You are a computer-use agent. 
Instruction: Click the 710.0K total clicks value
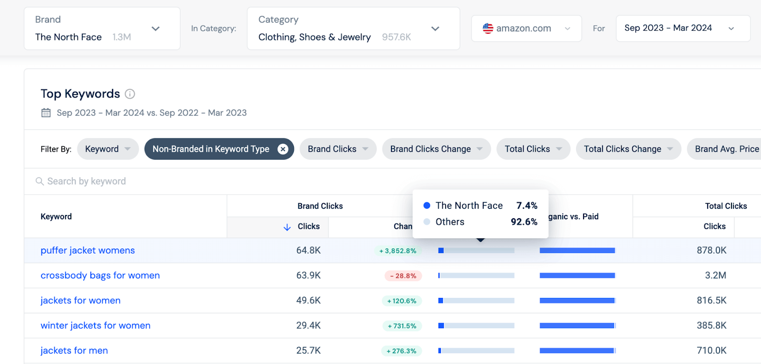[x=712, y=351]
